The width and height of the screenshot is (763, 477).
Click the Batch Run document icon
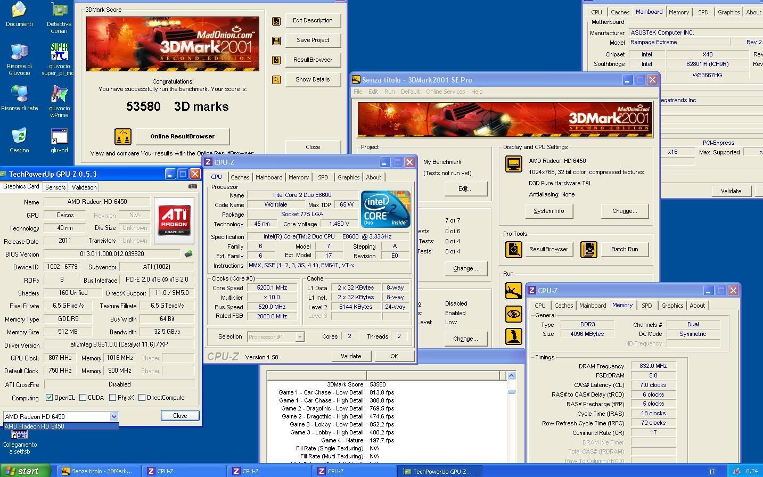589,249
